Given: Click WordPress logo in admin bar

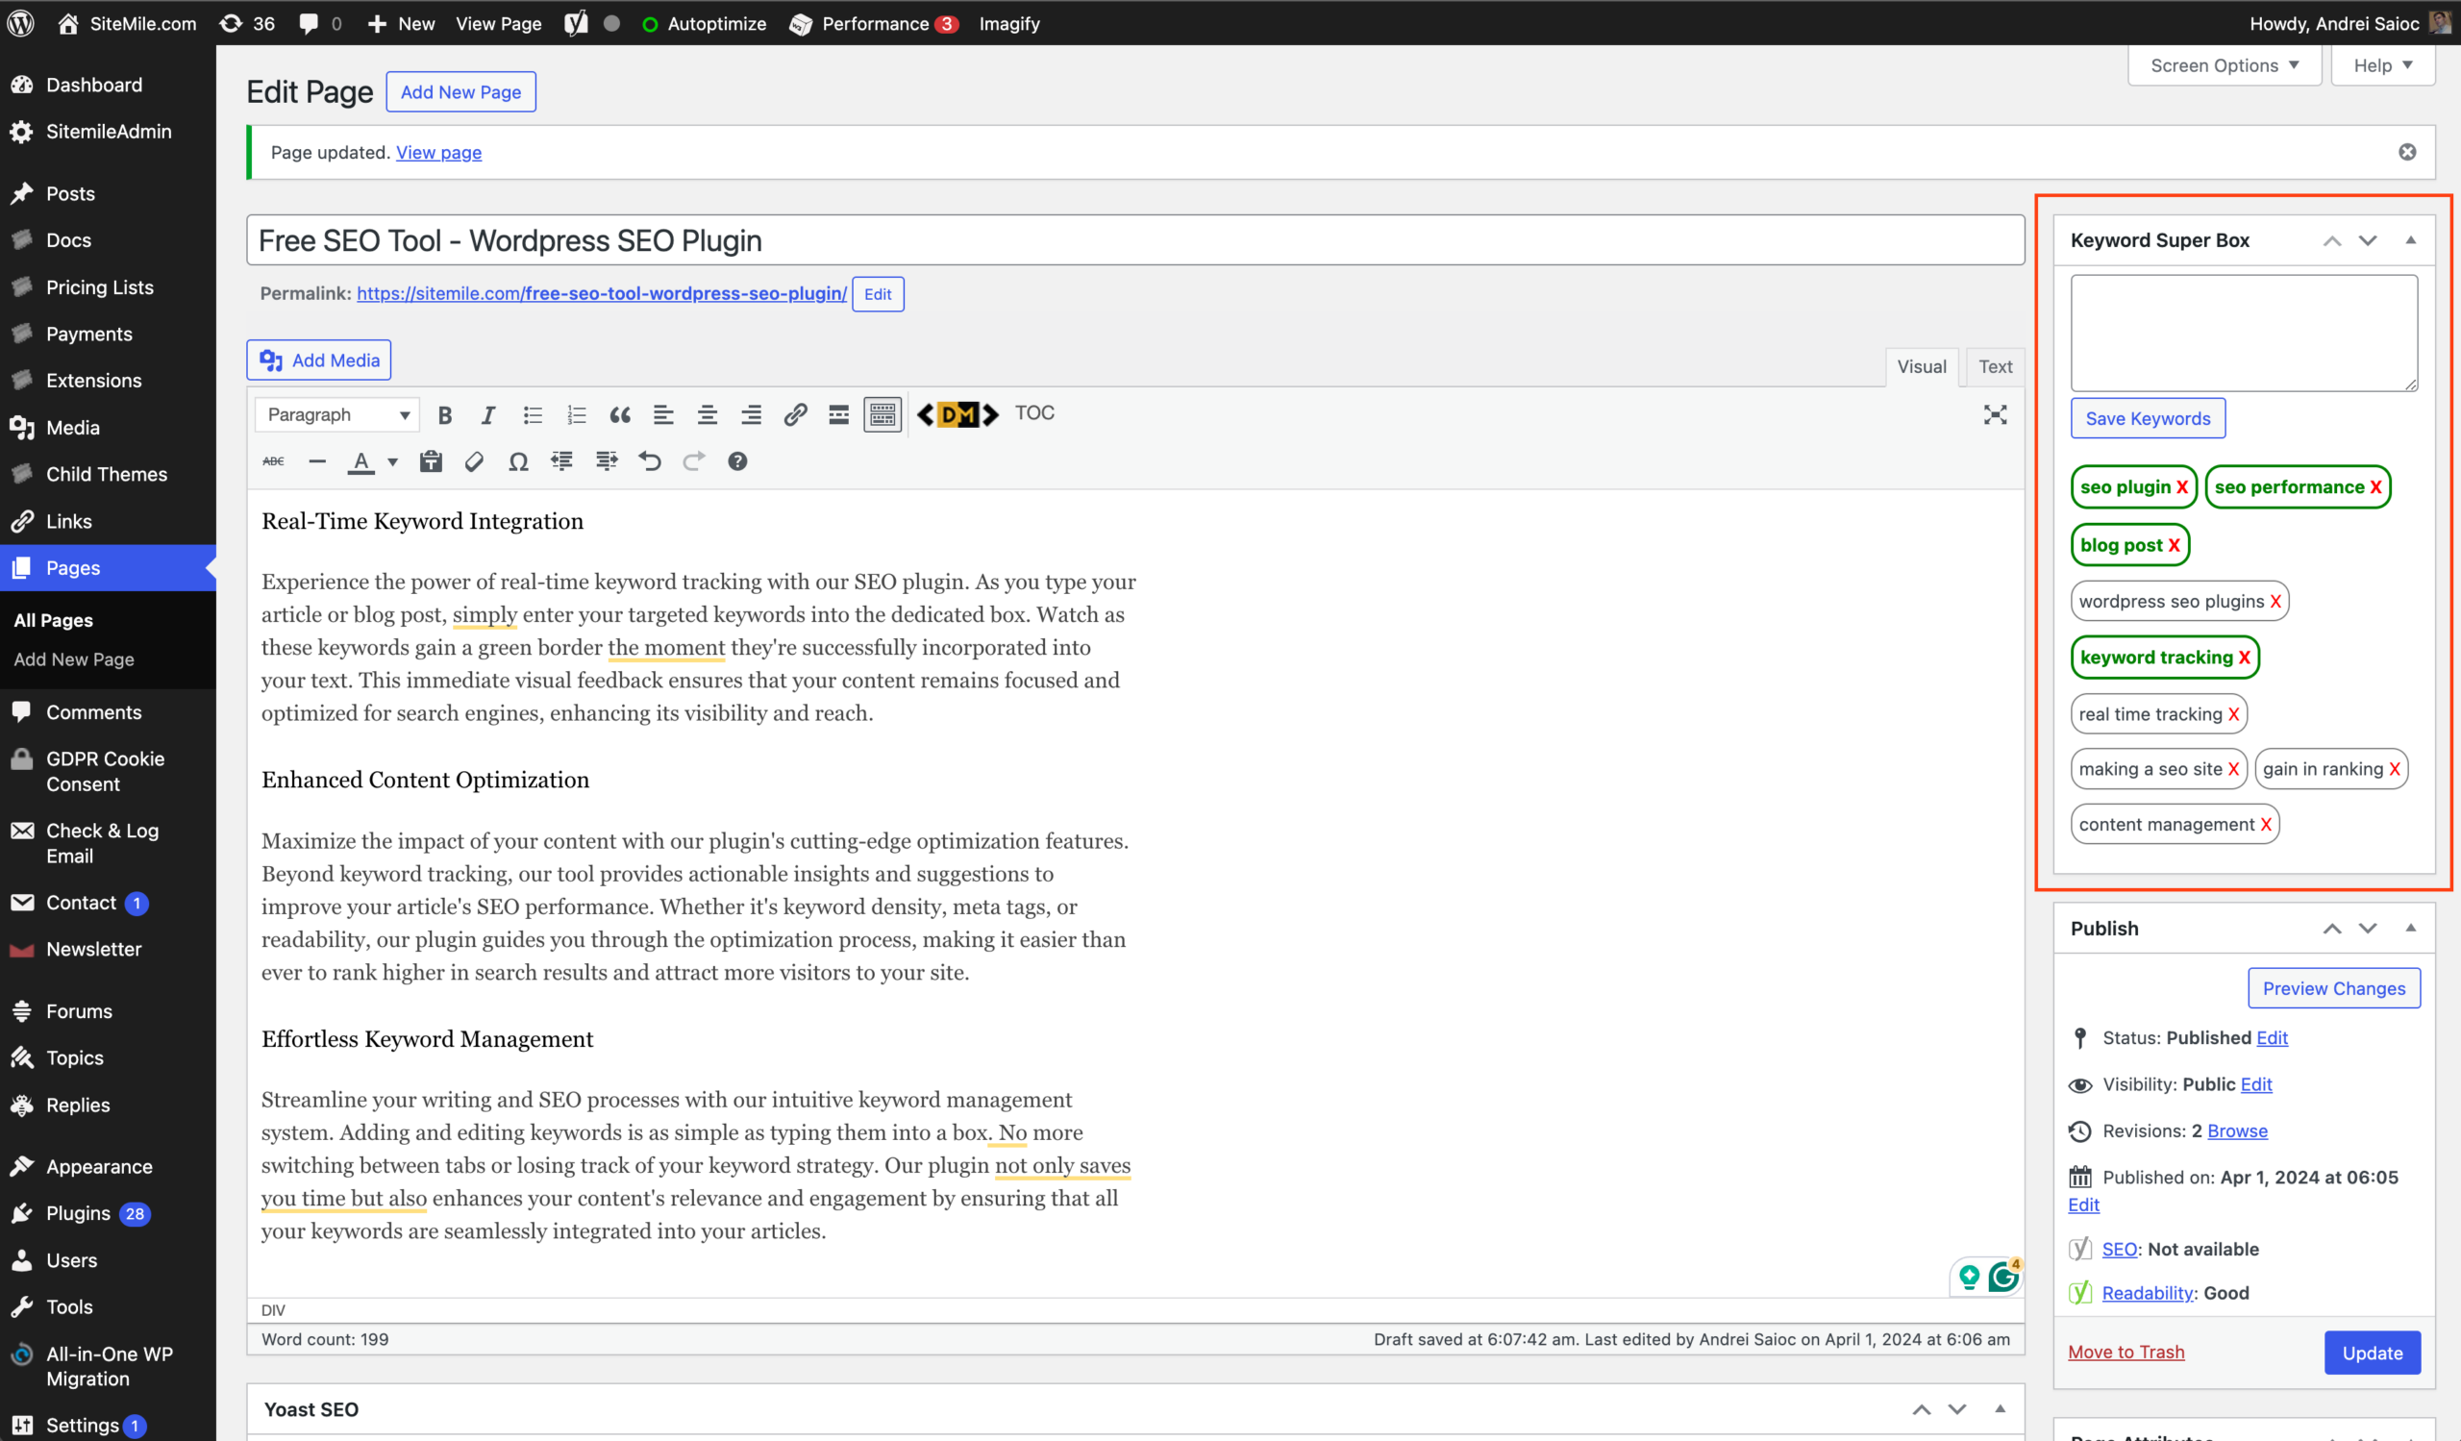Looking at the screenshot, I should (x=21, y=23).
